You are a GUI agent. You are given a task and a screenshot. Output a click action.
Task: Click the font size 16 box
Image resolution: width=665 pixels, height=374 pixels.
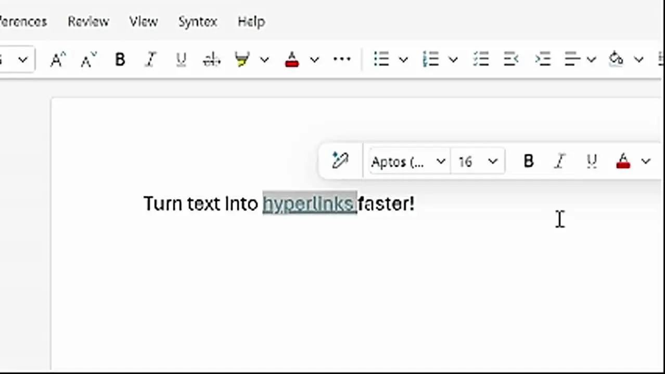466,162
